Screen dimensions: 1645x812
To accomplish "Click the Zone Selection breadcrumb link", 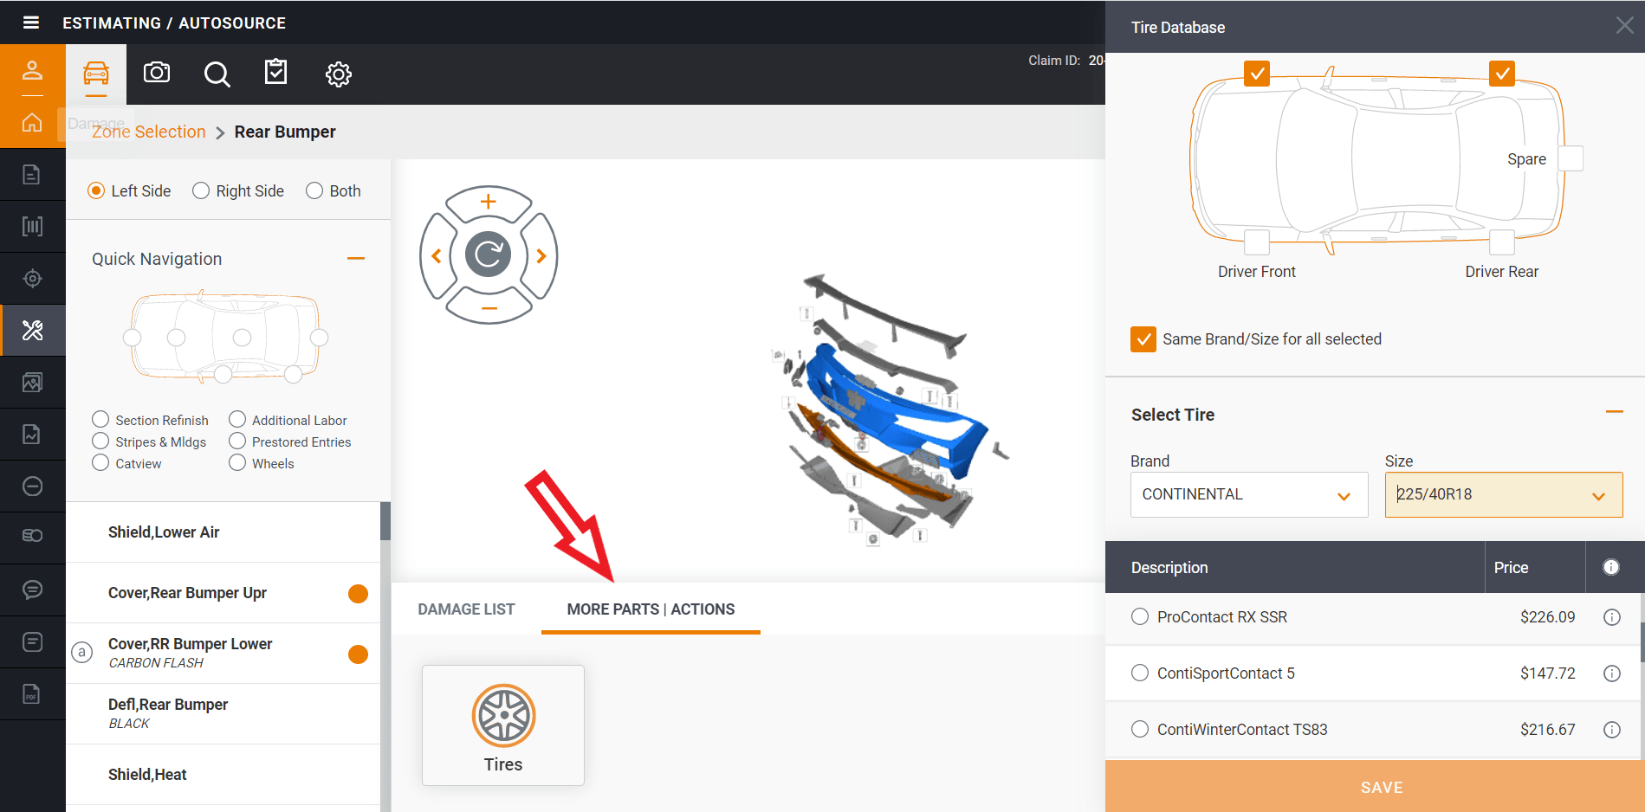I will click(x=148, y=132).
